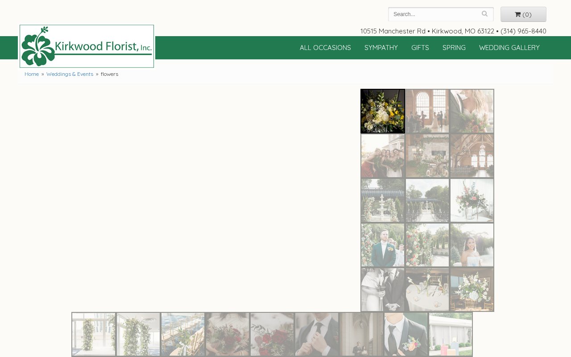Open the Spring menu

point(454,48)
